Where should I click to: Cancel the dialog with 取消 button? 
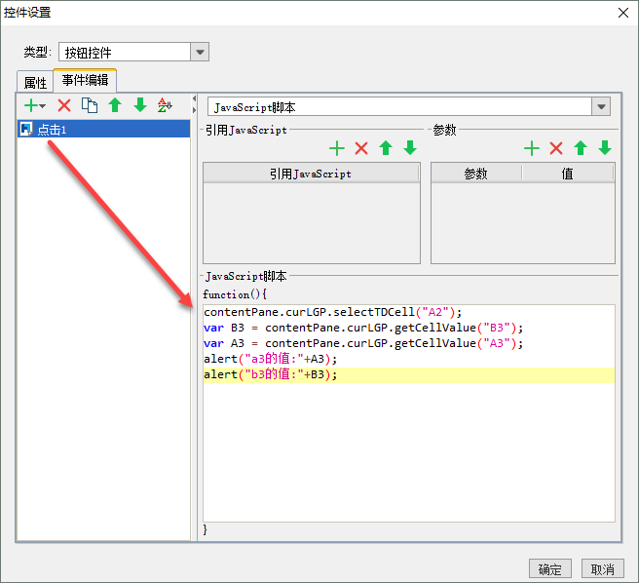602,568
